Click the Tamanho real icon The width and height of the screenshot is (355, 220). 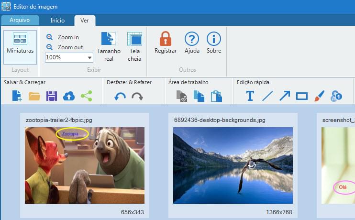pos(109,39)
